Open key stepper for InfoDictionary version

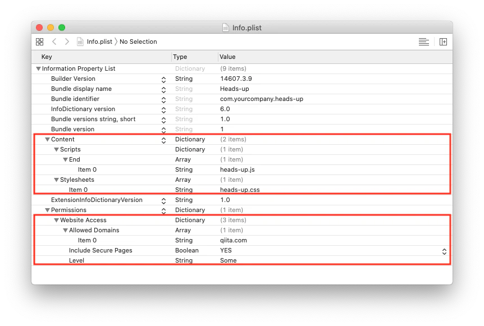pos(163,110)
